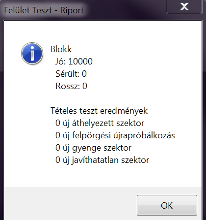Click the új javíthatatlan szektor line

tap(102, 160)
